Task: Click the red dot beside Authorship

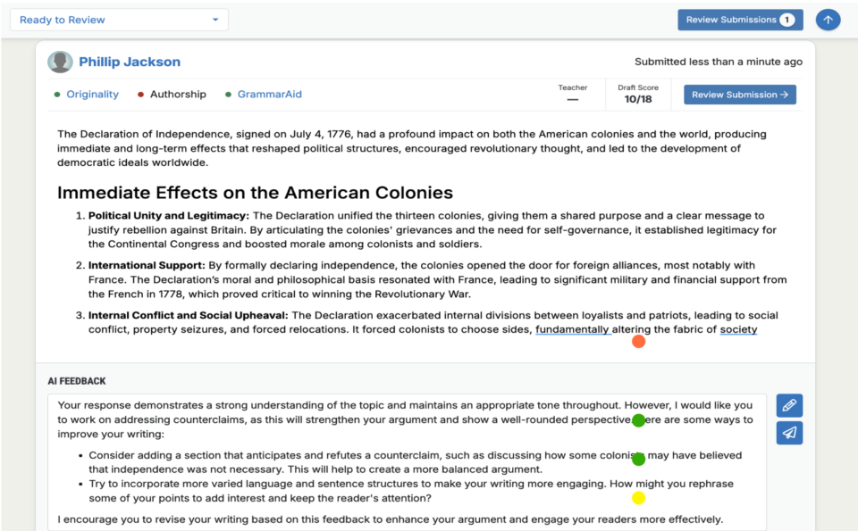Action: (x=140, y=95)
